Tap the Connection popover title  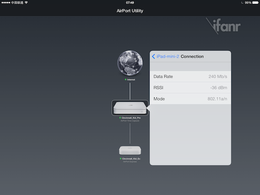(192, 56)
